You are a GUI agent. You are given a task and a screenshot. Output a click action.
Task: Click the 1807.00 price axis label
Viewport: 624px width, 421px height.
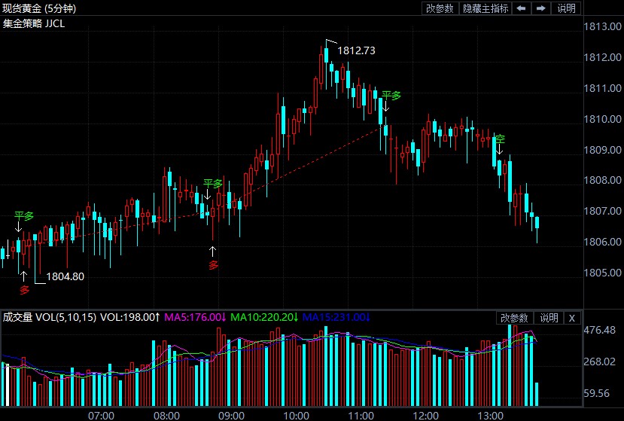pos(602,211)
